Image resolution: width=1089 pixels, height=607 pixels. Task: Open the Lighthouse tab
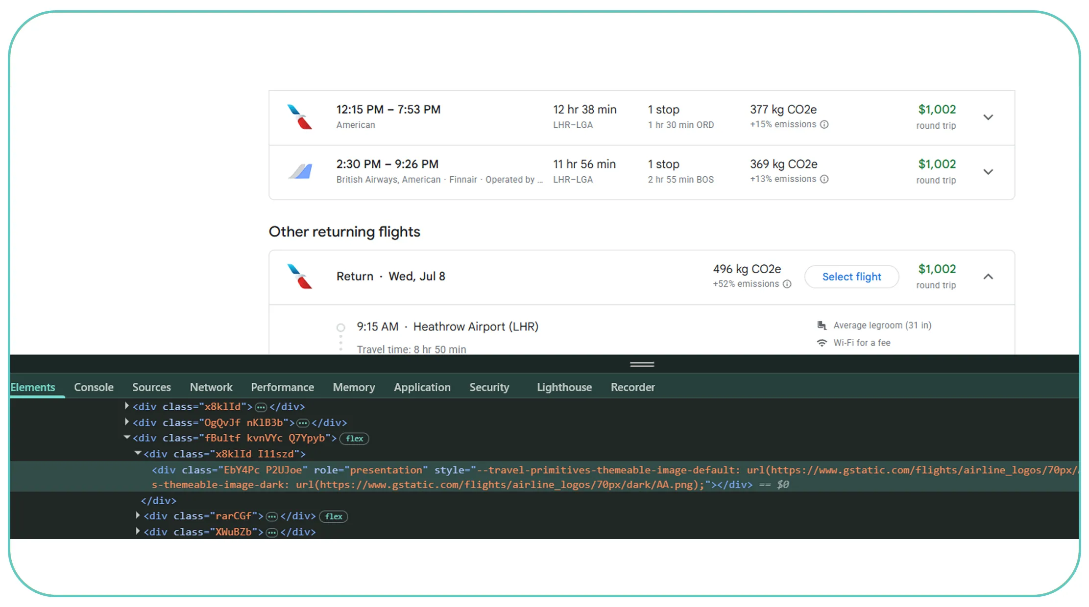[x=564, y=387]
